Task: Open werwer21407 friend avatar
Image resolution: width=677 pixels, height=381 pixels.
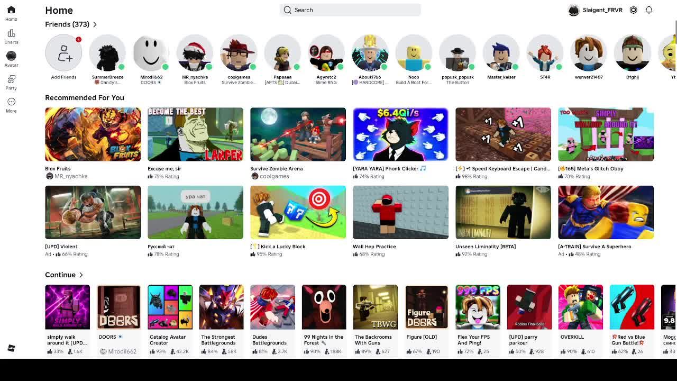Action: click(x=589, y=53)
